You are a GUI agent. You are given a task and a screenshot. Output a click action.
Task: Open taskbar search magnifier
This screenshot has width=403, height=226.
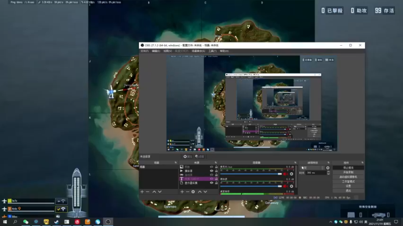click(15, 221)
